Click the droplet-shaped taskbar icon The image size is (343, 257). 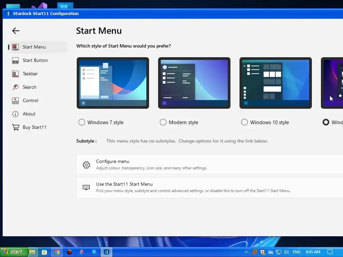coord(82,252)
